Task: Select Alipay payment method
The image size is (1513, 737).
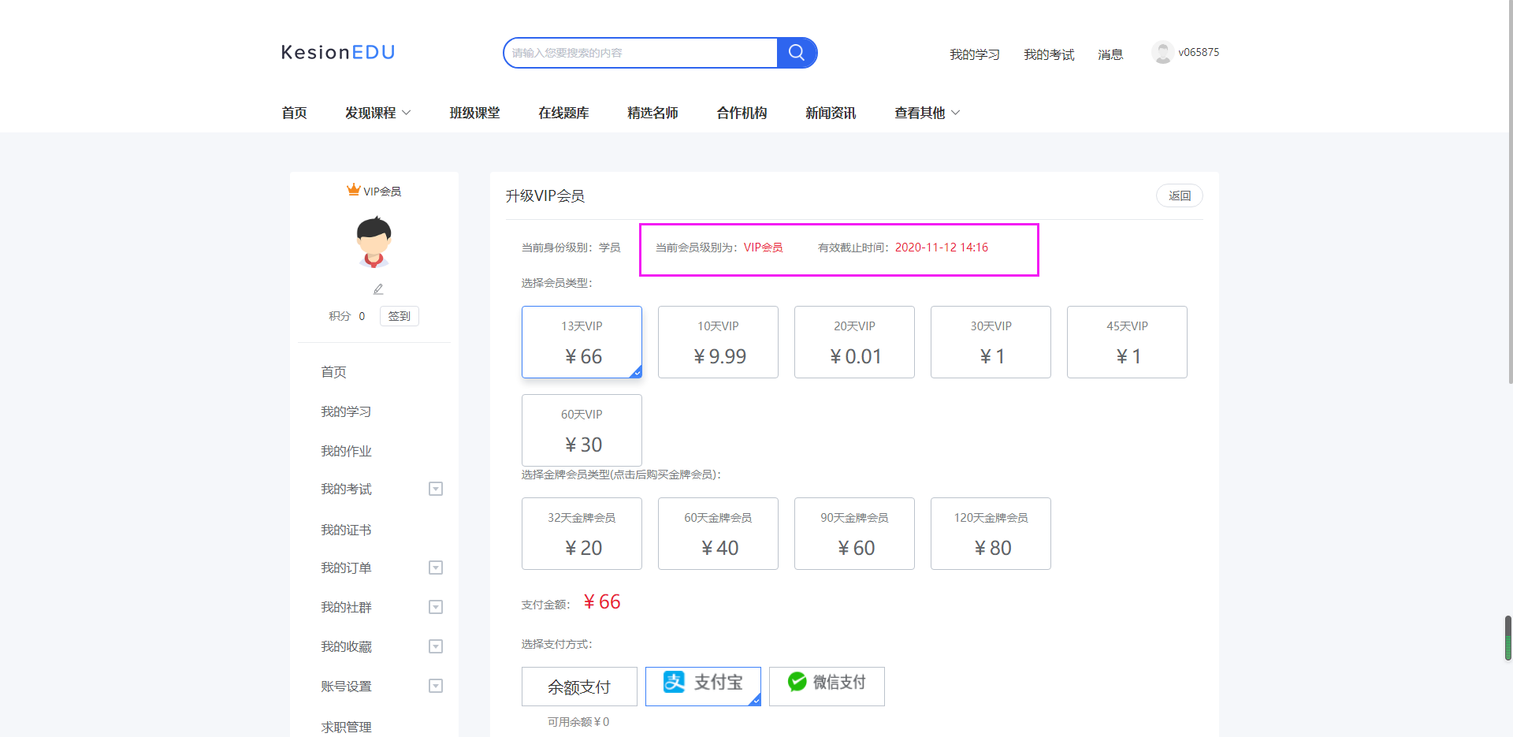Action: click(x=703, y=686)
